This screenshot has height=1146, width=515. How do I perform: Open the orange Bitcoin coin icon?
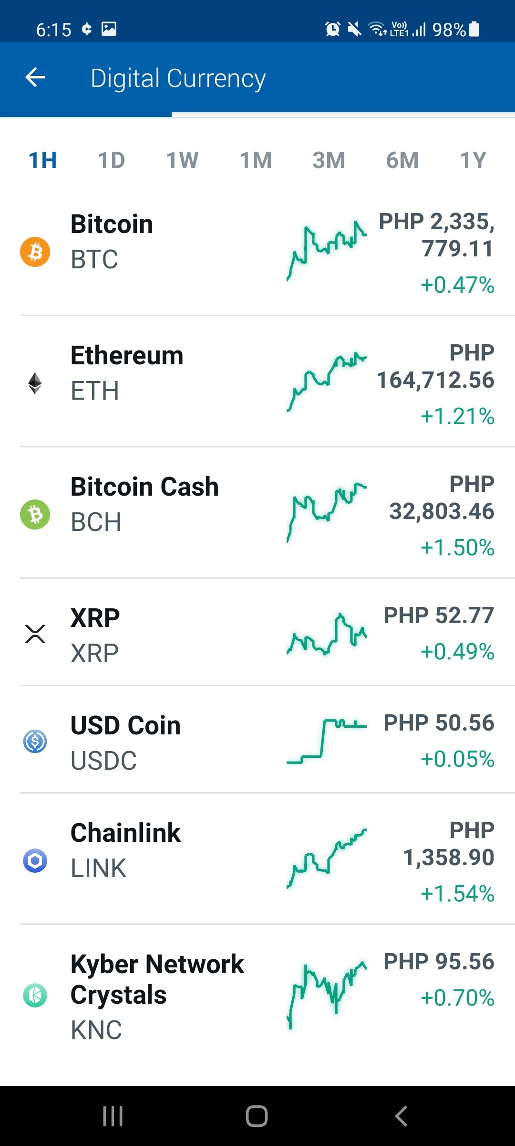coord(35,252)
